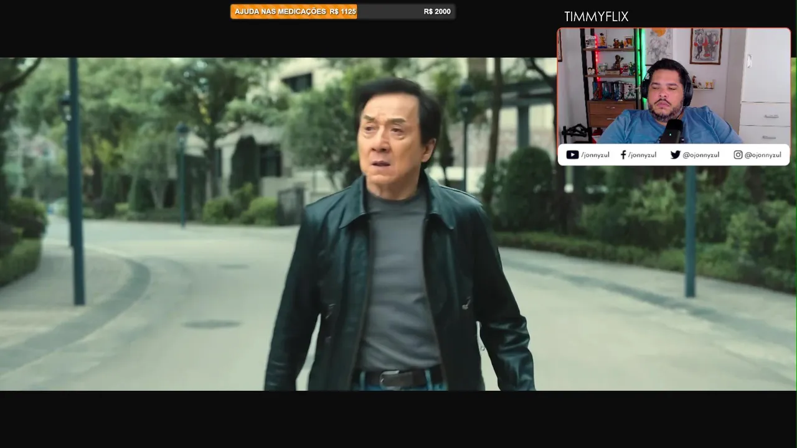This screenshot has width=797, height=448.
Task: Click the YouTube handle /jonnyzul
Action: coord(595,155)
